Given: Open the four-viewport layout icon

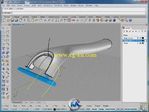Looking at the screenshot, I should pyautogui.click(x=69, y=20).
